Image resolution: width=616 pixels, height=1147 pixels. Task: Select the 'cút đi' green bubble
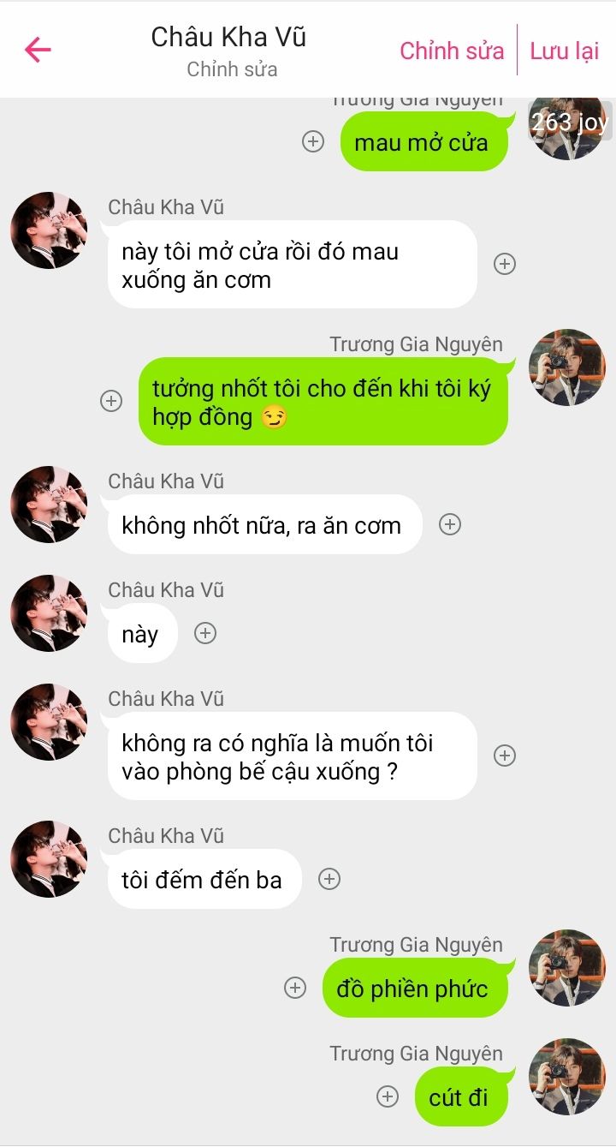click(x=461, y=1096)
